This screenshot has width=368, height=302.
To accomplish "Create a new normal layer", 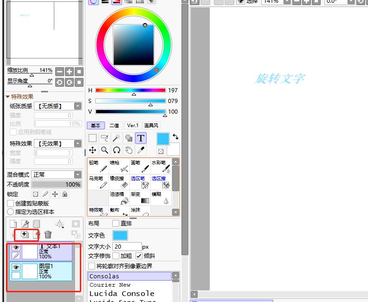I will click(x=13, y=224).
